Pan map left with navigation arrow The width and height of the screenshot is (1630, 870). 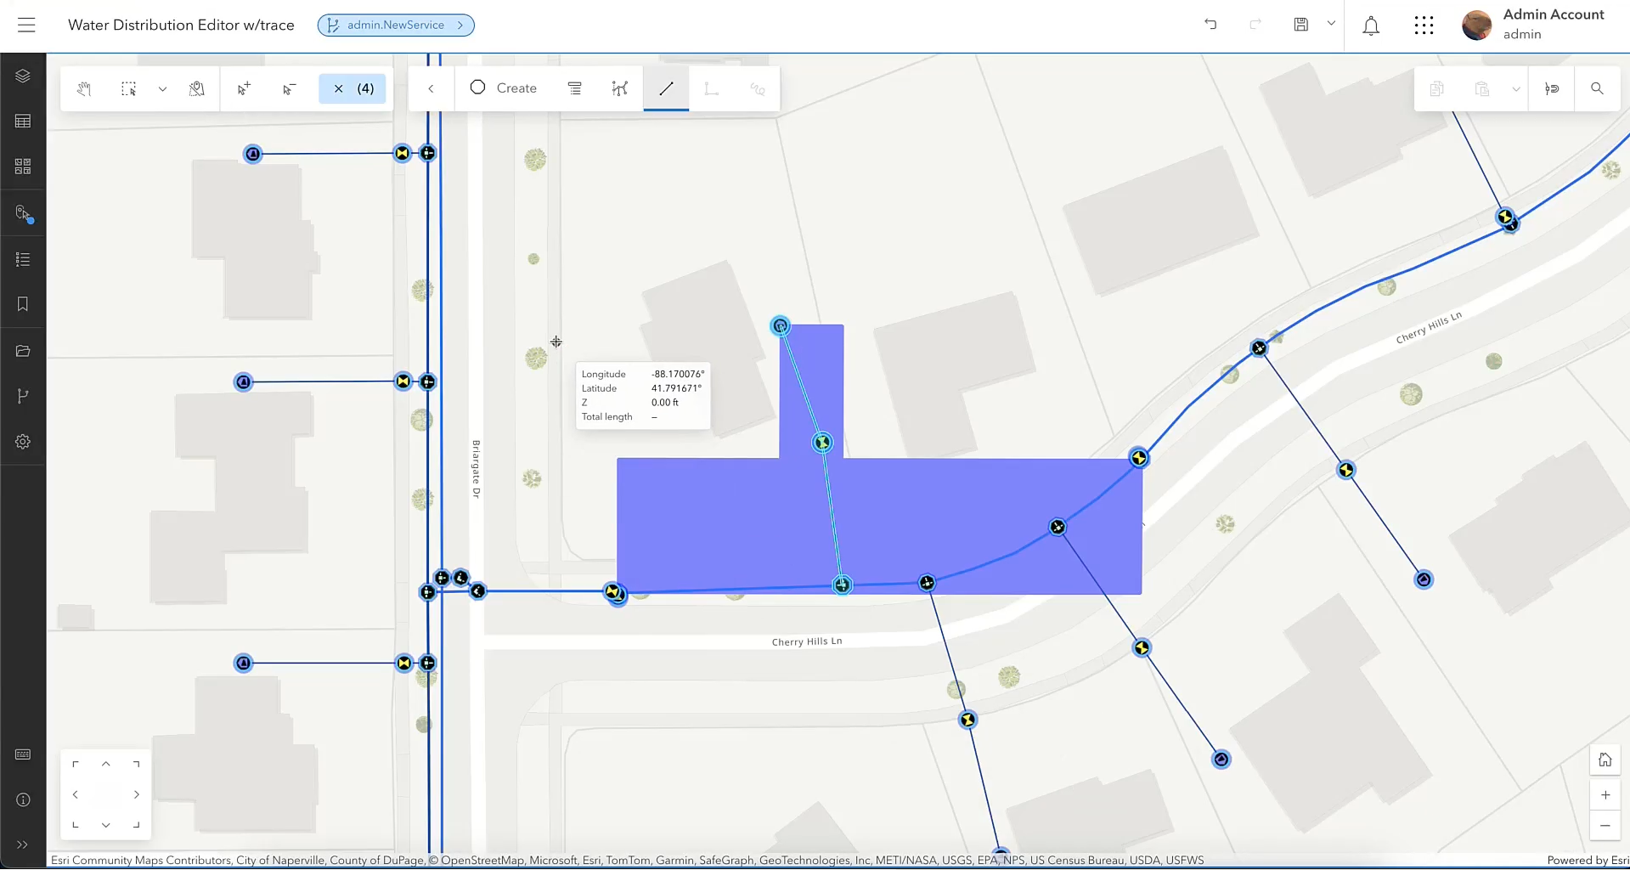(x=76, y=794)
